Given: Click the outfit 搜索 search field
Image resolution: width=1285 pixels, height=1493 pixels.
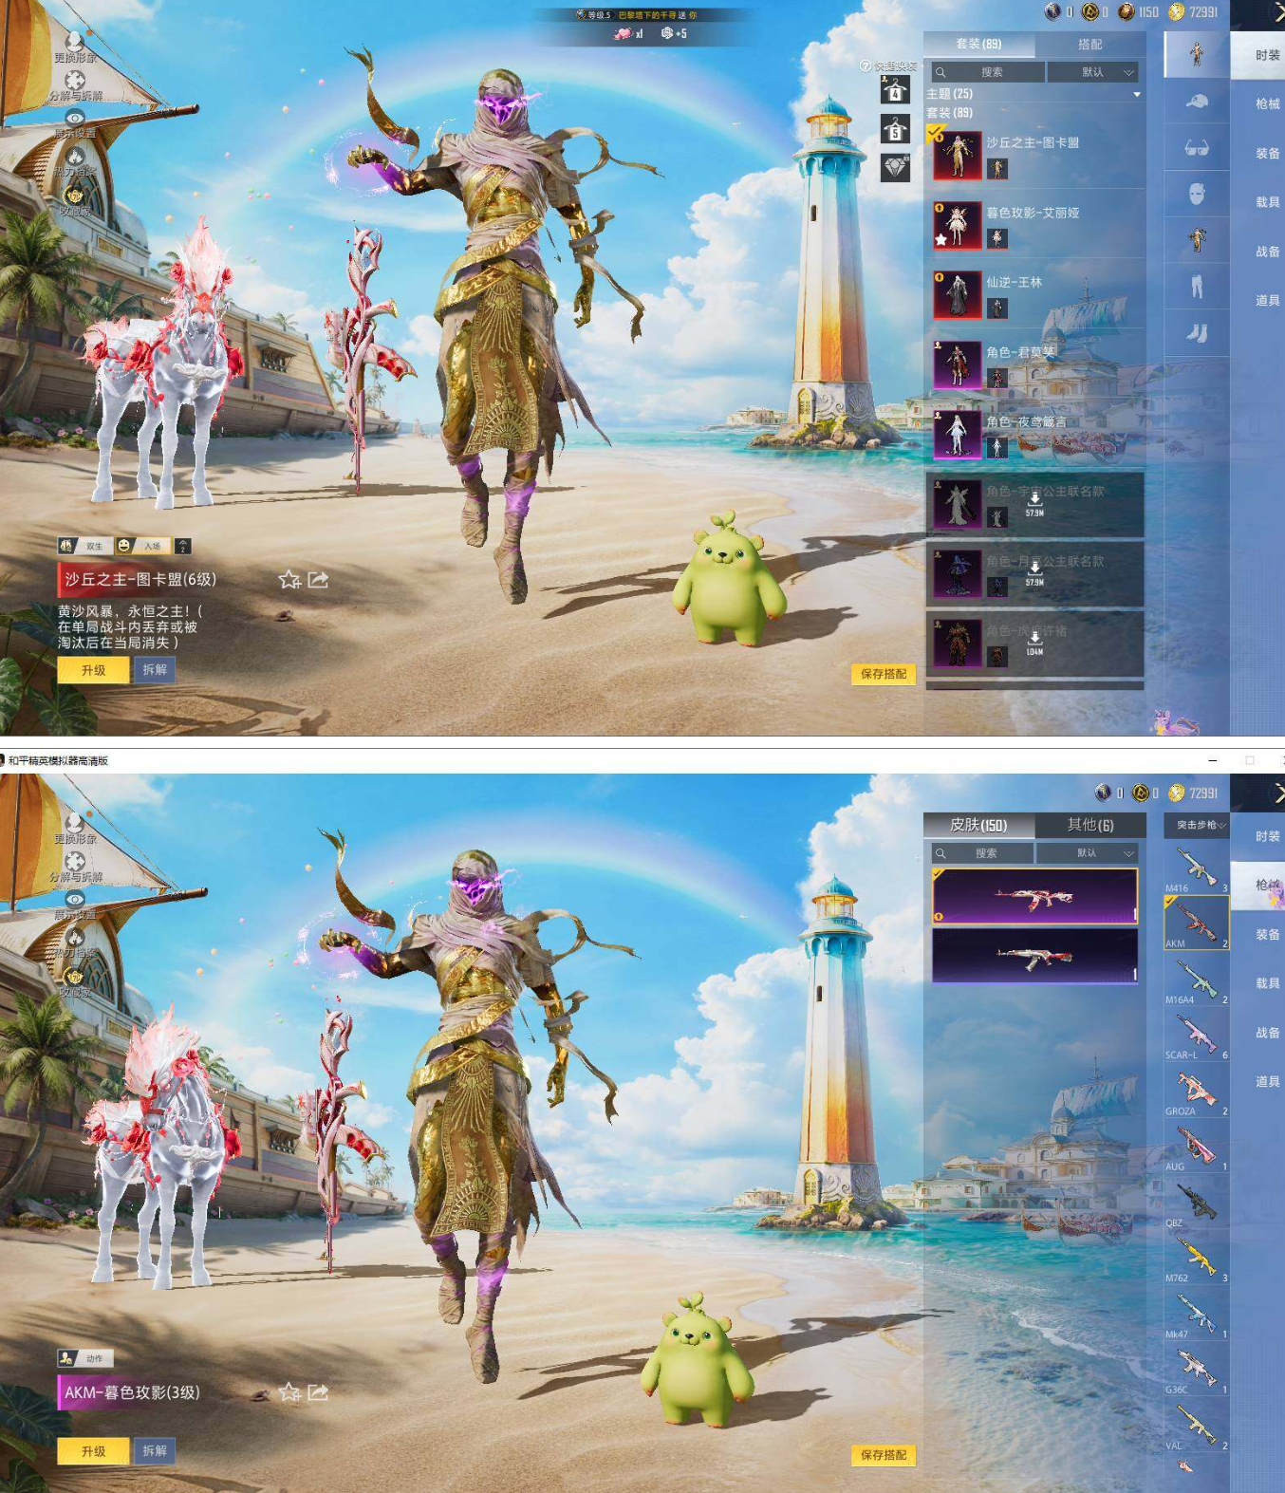Looking at the screenshot, I should tap(988, 72).
